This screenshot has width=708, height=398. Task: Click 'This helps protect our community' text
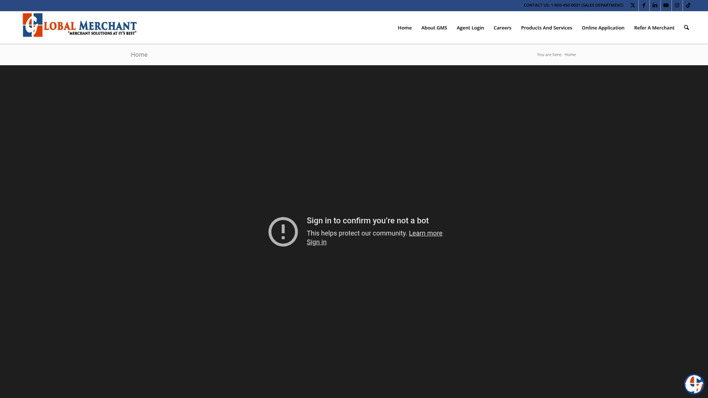[x=357, y=233]
